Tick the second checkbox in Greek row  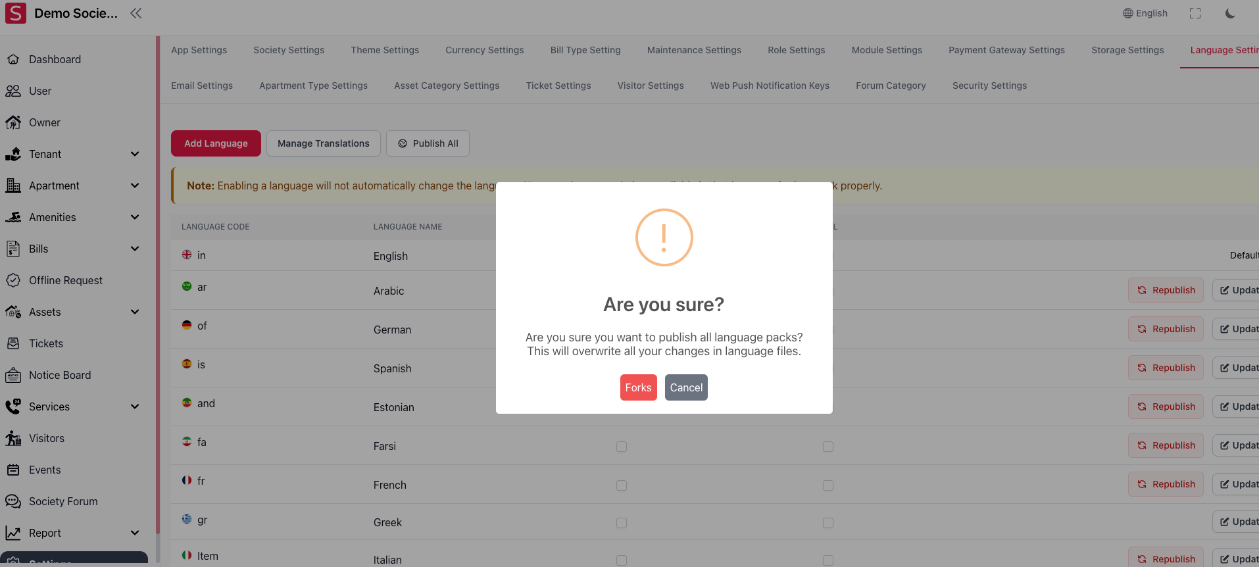(x=828, y=523)
